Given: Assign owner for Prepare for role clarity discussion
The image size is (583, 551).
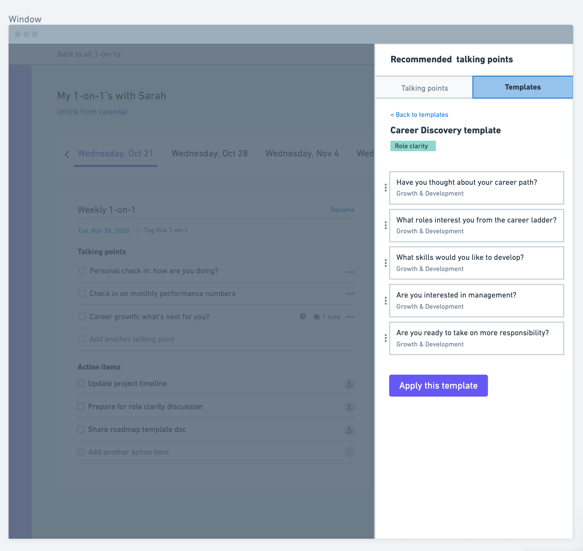Looking at the screenshot, I should click(x=349, y=407).
